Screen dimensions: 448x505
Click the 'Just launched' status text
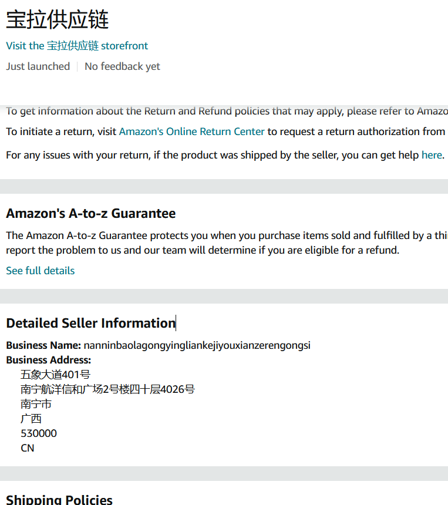click(38, 66)
